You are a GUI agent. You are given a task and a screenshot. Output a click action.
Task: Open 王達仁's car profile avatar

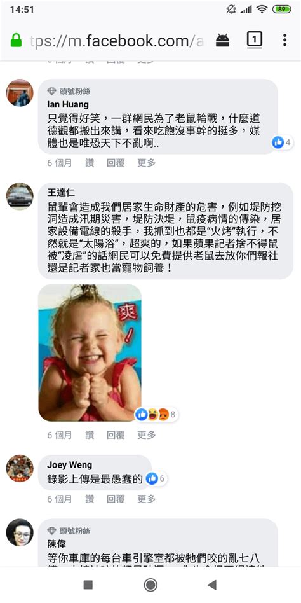coord(20,196)
